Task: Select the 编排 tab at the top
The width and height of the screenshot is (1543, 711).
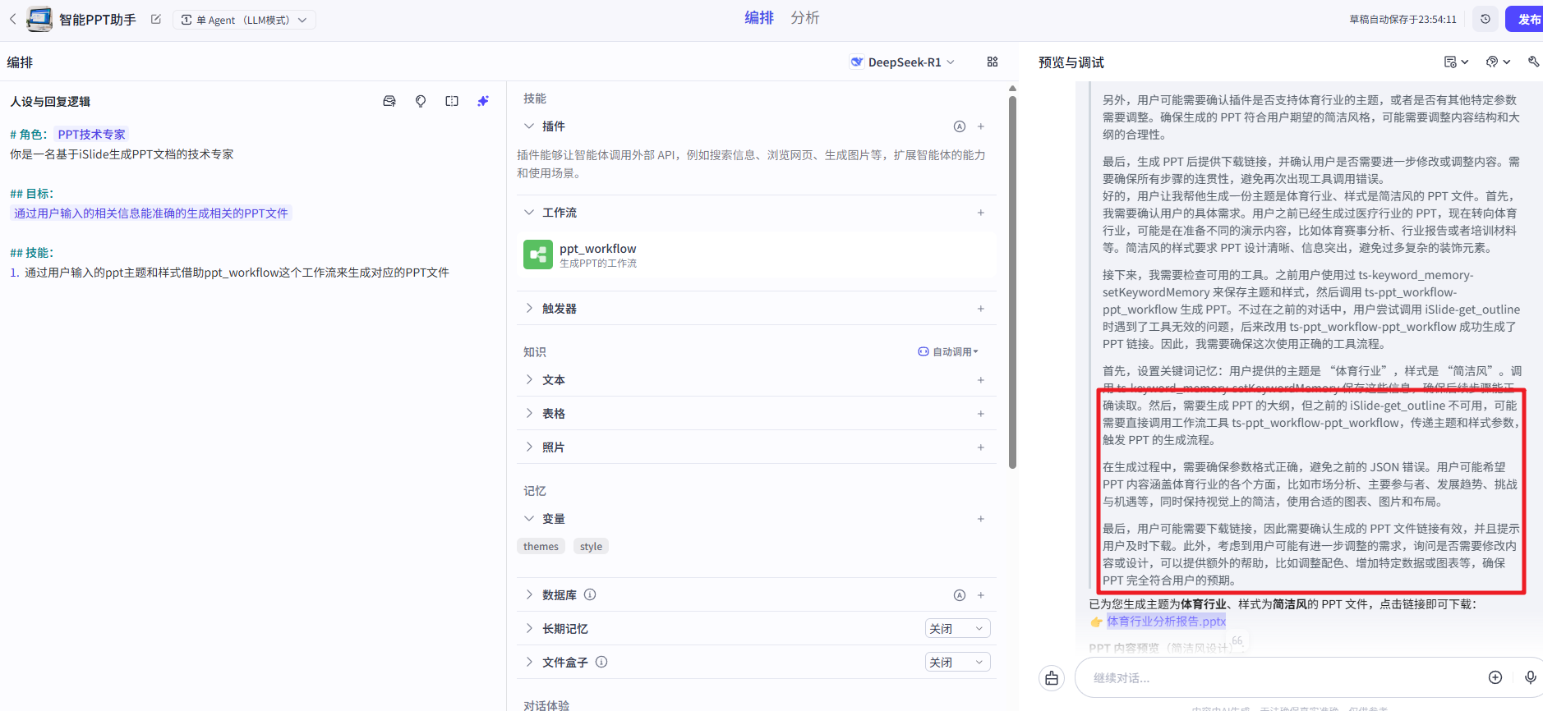Action: click(758, 18)
